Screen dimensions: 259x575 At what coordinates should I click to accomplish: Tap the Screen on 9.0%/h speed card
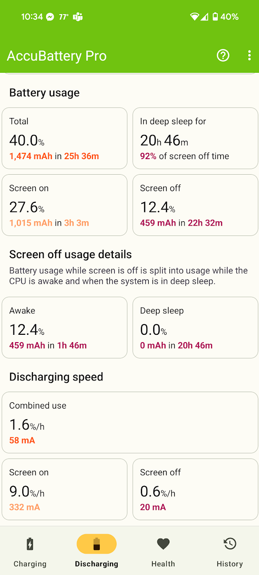point(65,489)
